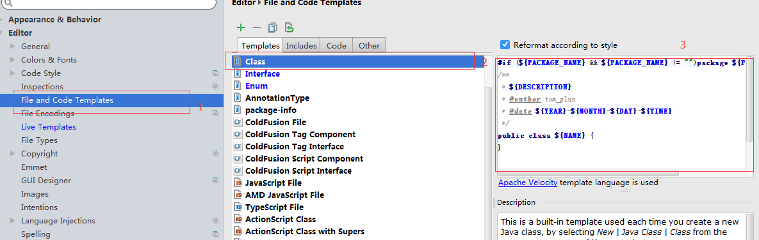Screen dimensions: 759x240
Task: Click the ColdFusion Script Component icon
Action: [x=238, y=158]
